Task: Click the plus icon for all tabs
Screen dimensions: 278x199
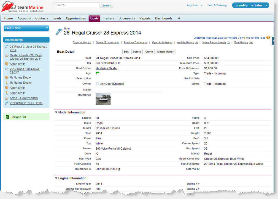Action: click(179, 18)
